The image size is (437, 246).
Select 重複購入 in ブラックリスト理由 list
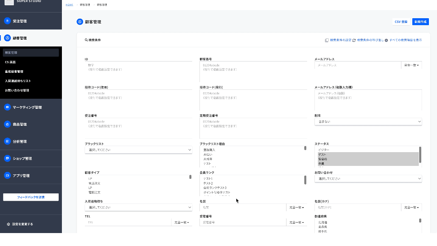(x=209, y=150)
